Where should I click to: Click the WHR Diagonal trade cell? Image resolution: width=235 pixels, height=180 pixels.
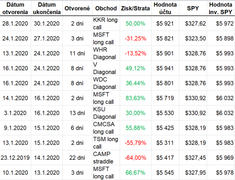106,53
